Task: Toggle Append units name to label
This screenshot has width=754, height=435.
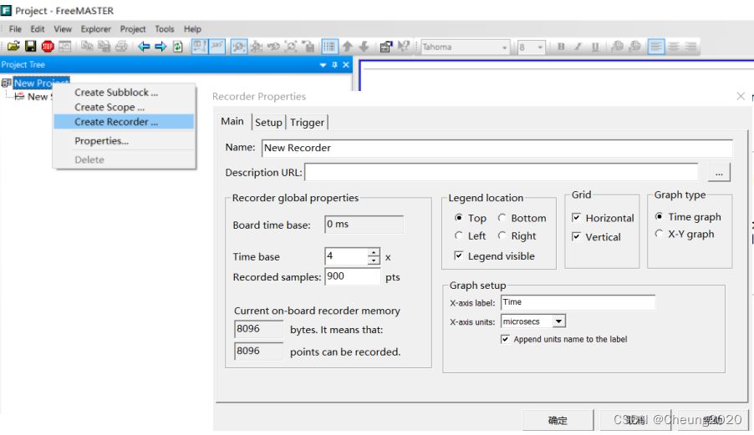Action: (505, 340)
